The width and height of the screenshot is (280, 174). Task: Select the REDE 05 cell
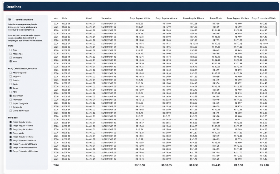[x=66, y=37]
